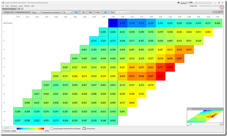The height and width of the screenshot is (136, 227).
Task: Open the Demand & Non-Scheduled dropdown
Action: coord(52,12)
